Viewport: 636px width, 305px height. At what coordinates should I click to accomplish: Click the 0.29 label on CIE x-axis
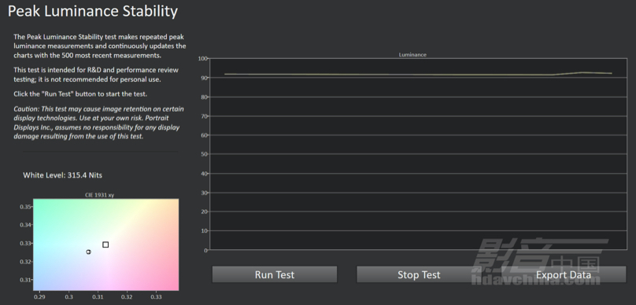(x=39, y=297)
